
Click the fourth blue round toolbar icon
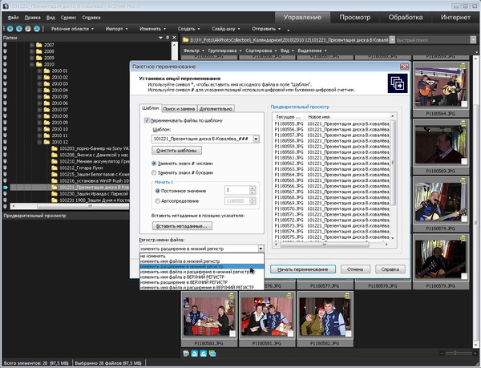pos(37,29)
